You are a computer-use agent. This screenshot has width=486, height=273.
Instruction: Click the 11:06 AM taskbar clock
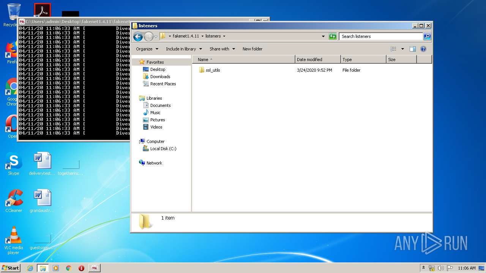click(467, 268)
